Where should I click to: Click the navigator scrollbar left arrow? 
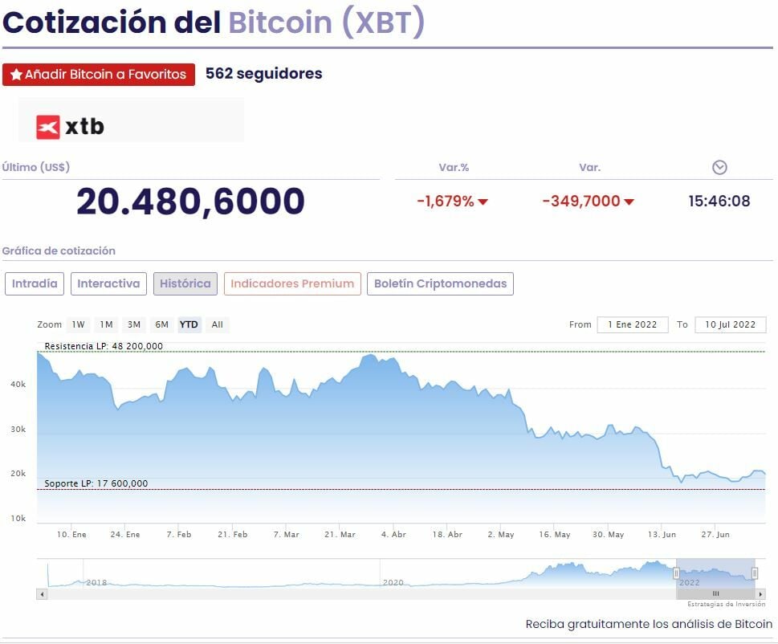tap(41, 594)
